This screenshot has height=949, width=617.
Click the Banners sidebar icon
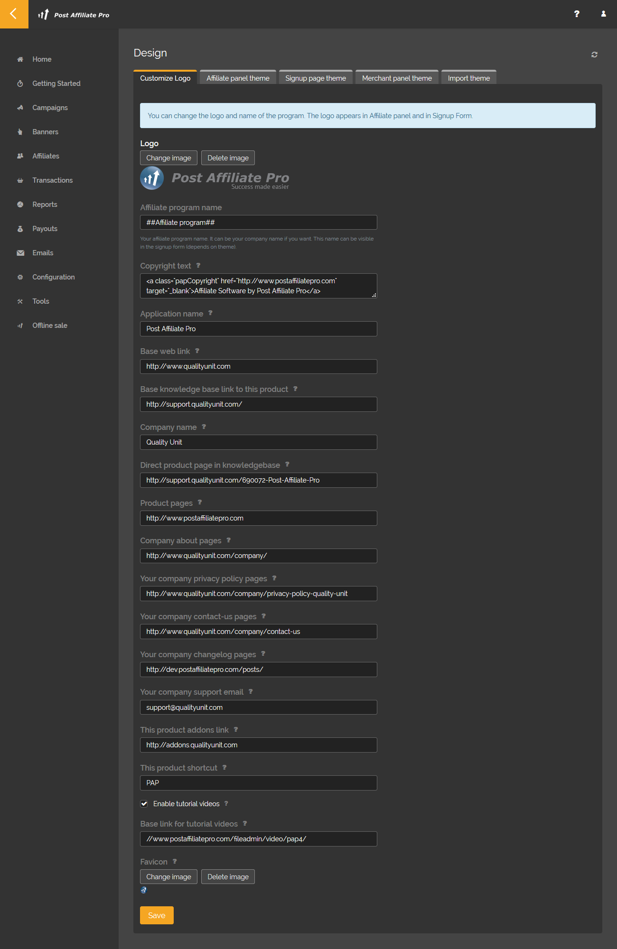(x=20, y=132)
